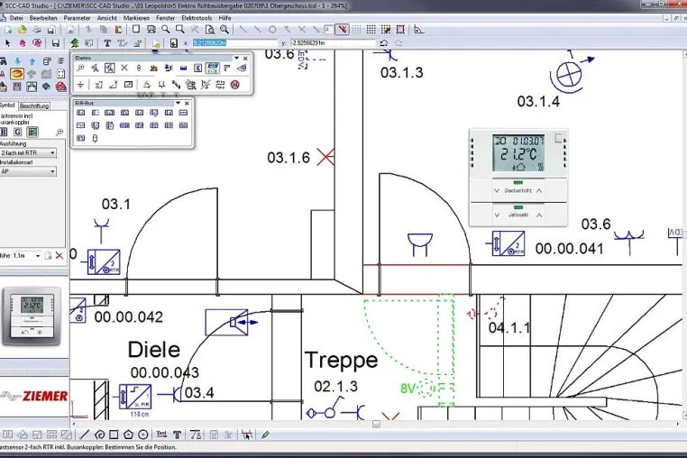Close the Elektro floating toolbar

(x=245, y=58)
